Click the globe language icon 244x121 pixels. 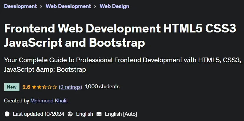point(70,114)
